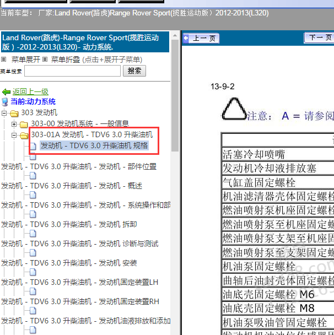
Task: Click the left arrow icon on 上一页
Action: pyautogui.click(x=186, y=38)
